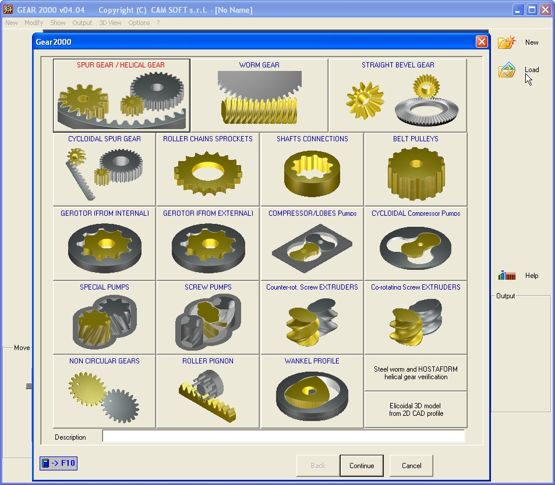This screenshot has height=485, width=555.
Task: Select the Wankel Profile tile
Action: [x=312, y=391]
